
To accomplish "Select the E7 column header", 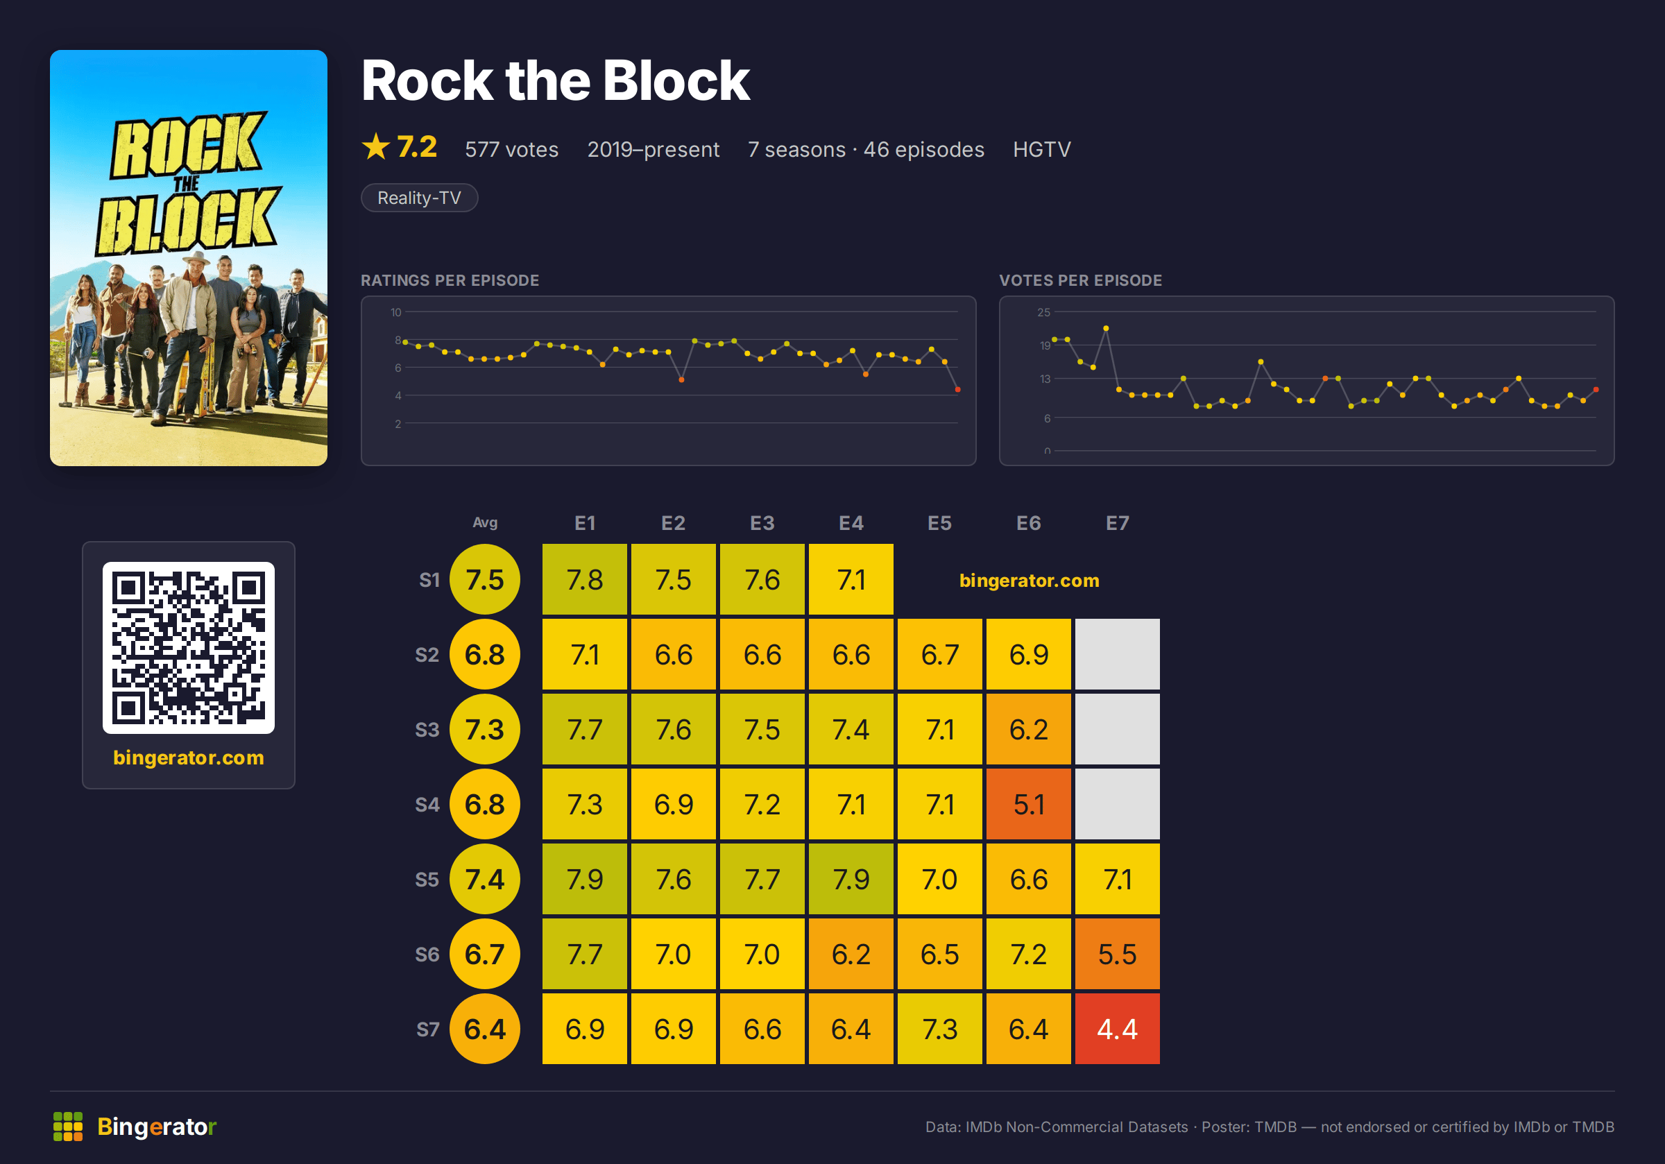I will point(1118,523).
